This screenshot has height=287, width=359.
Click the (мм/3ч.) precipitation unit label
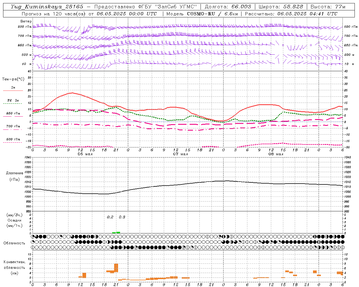click(15, 215)
